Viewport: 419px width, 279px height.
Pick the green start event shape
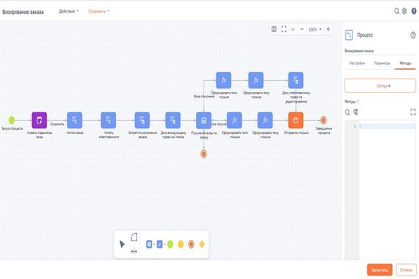click(170, 244)
